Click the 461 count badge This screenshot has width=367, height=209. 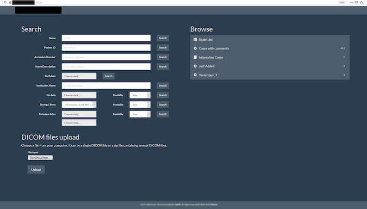tap(343, 48)
